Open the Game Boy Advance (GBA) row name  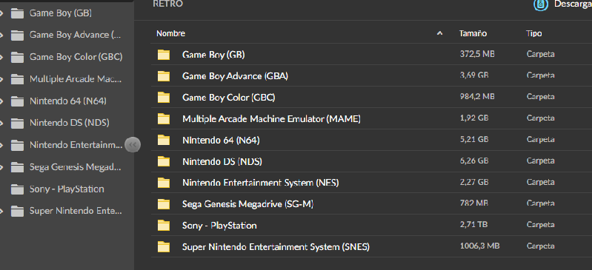click(235, 76)
